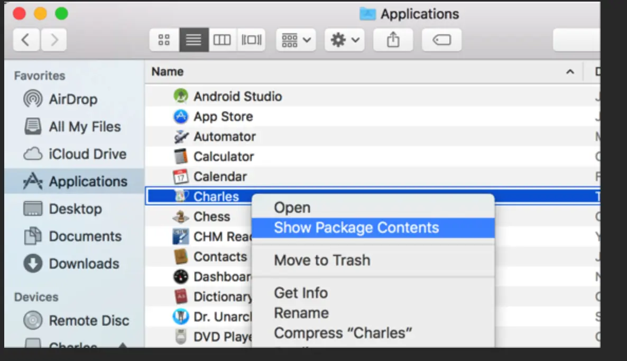Click the AirDrop sidebar icon

point(33,99)
